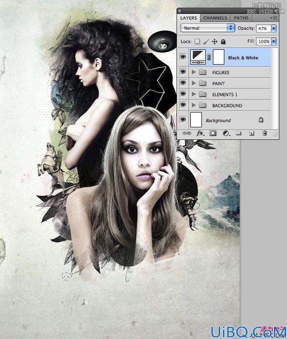Click the ELEMENTS 1 folder icon
This screenshot has height=339, width=287.
coord(202,94)
